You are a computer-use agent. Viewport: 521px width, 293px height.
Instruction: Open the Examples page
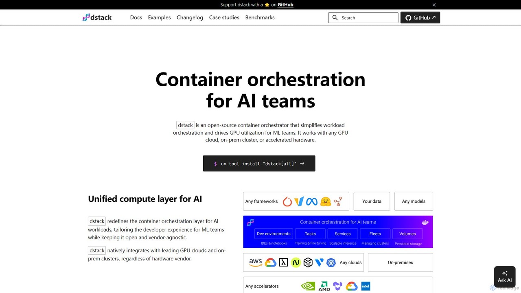pyautogui.click(x=160, y=17)
